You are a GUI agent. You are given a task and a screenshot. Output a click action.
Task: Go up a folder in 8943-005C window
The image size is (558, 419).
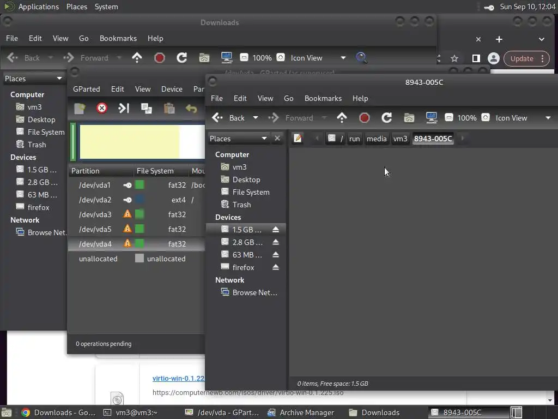(x=342, y=118)
